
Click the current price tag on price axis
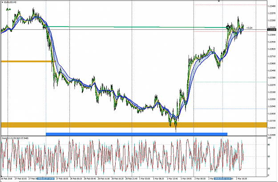point(272,30)
